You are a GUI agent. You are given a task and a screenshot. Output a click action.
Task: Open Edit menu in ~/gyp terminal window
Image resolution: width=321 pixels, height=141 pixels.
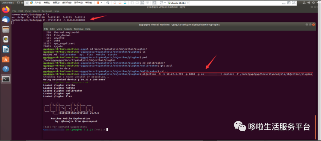pos(21,11)
